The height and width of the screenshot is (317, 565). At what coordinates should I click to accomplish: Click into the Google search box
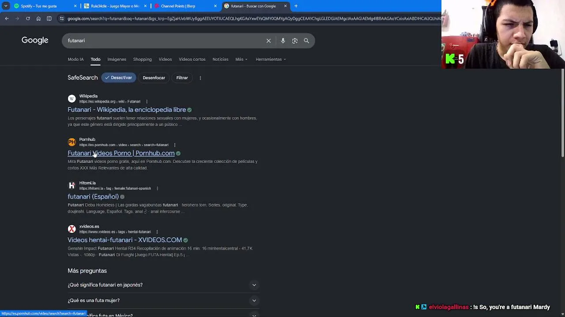coord(163,41)
